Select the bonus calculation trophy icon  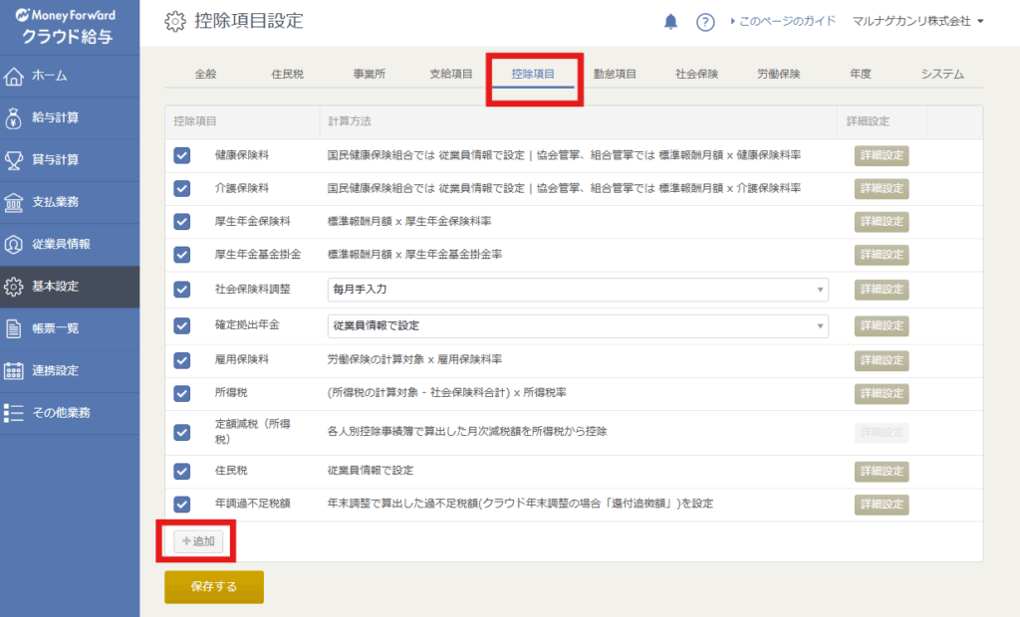(x=14, y=159)
